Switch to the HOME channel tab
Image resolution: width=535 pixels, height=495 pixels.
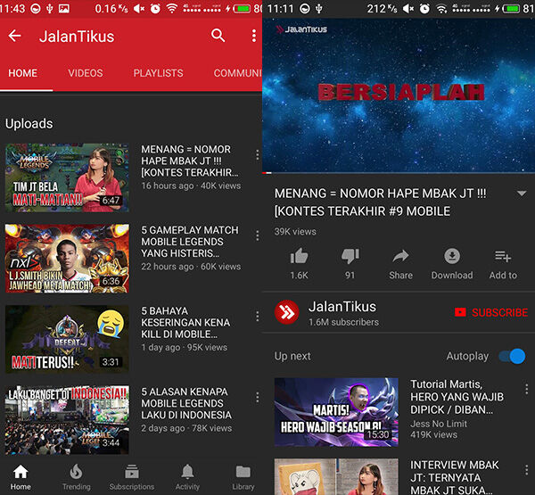click(23, 73)
